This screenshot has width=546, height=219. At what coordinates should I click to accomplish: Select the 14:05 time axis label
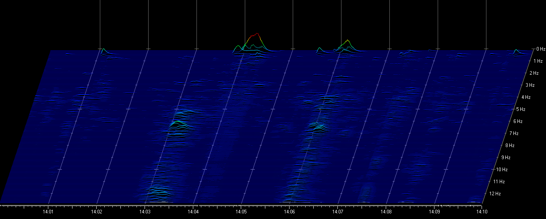241,212
